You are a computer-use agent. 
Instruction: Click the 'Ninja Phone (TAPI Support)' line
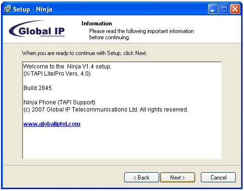59,102
